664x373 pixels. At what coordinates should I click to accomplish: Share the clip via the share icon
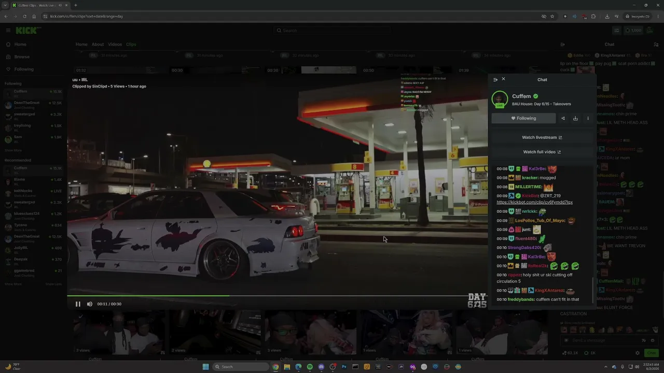(563, 118)
